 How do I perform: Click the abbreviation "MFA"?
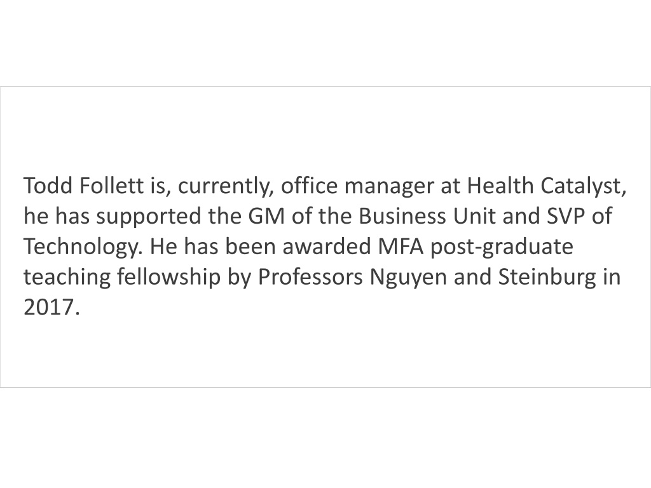point(401,247)
